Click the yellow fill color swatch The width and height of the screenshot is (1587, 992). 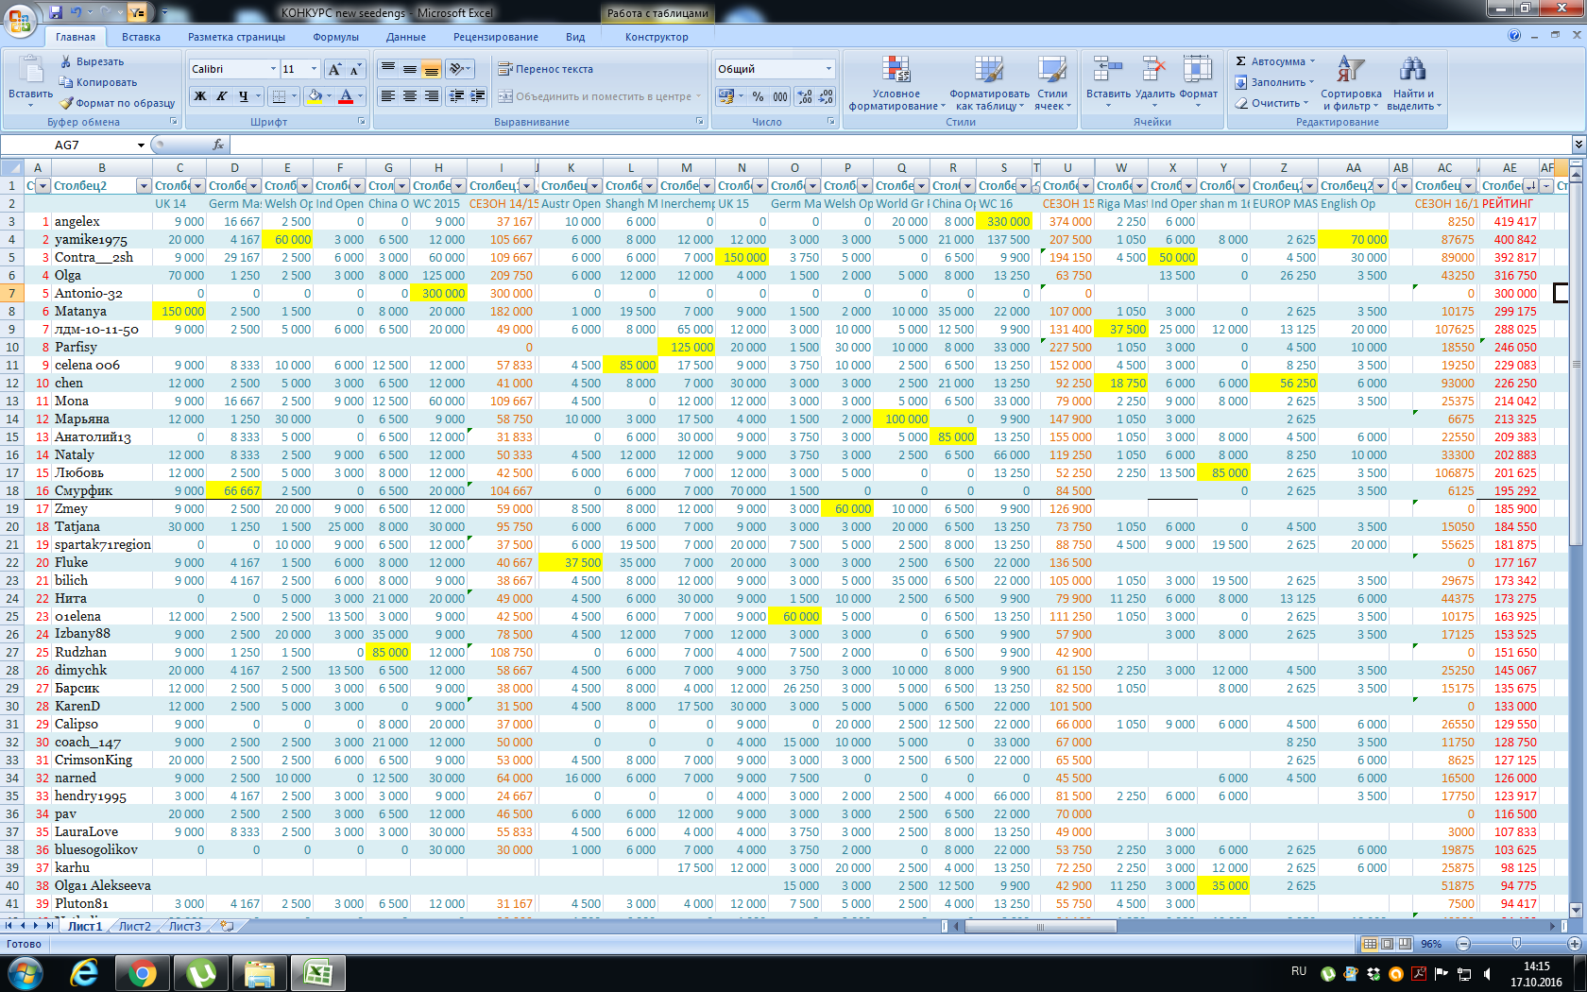pyautogui.click(x=316, y=96)
